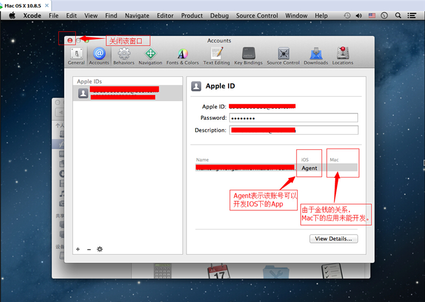Open the General preferences pane
Screen dimensions: 425x302
tap(76, 56)
